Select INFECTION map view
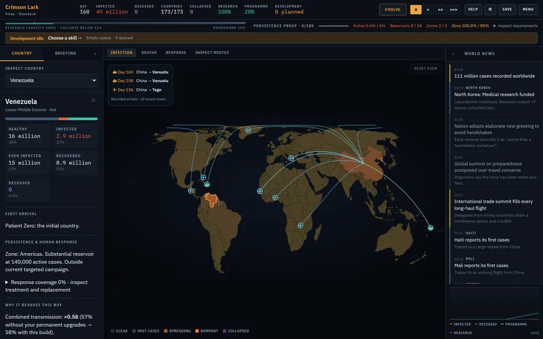Viewport: 543px width, 339px height. (x=121, y=52)
